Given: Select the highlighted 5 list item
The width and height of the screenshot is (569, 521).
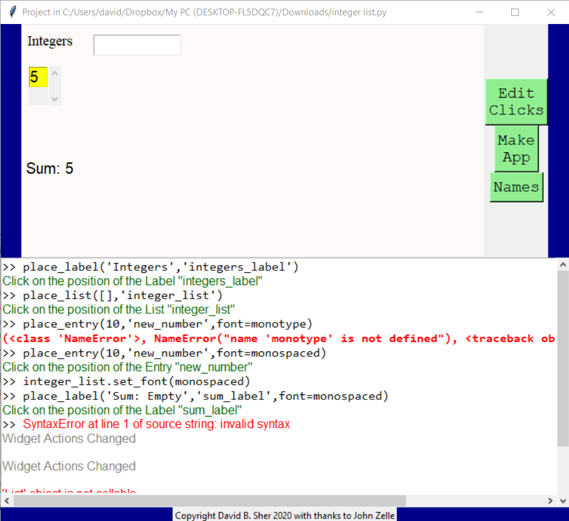Looking at the screenshot, I should point(38,77).
